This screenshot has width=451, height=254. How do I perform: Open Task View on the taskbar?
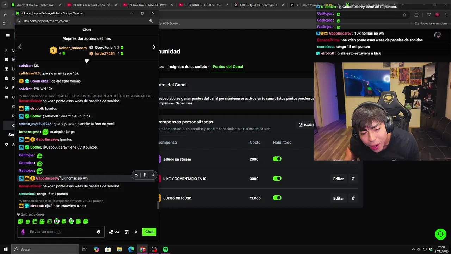85,249
